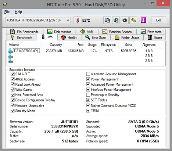Toggle Advanced Power Management checkbox
172x151 pixels.
tap(88, 85)
